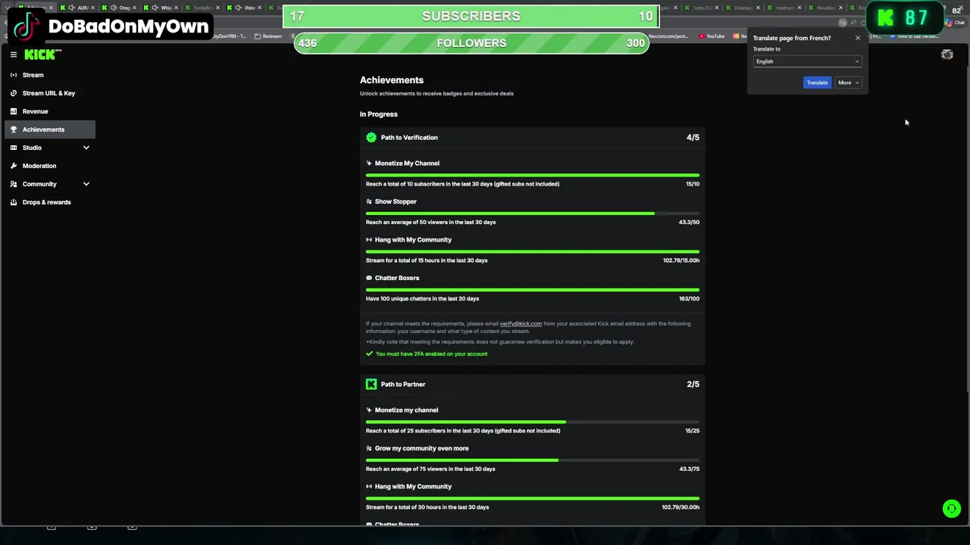
Task: Click the Revenue icon in the sidebar
Action: [14, 111]
